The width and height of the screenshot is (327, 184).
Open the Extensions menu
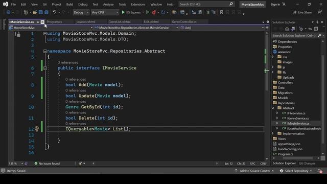click(x=138, y=4)
